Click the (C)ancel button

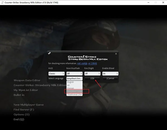pos(110,78)
